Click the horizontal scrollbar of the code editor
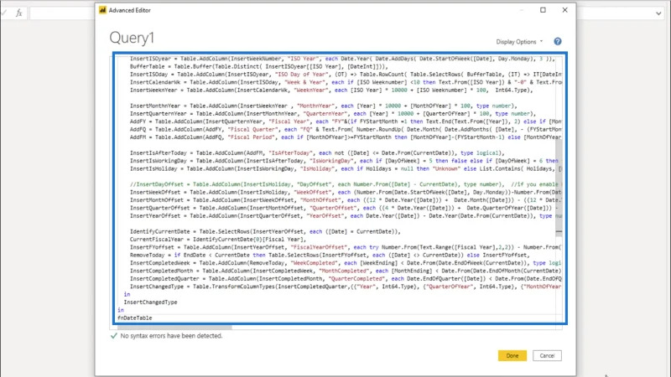The height and width of the screenshot is (377, 671). coord(174,328)
